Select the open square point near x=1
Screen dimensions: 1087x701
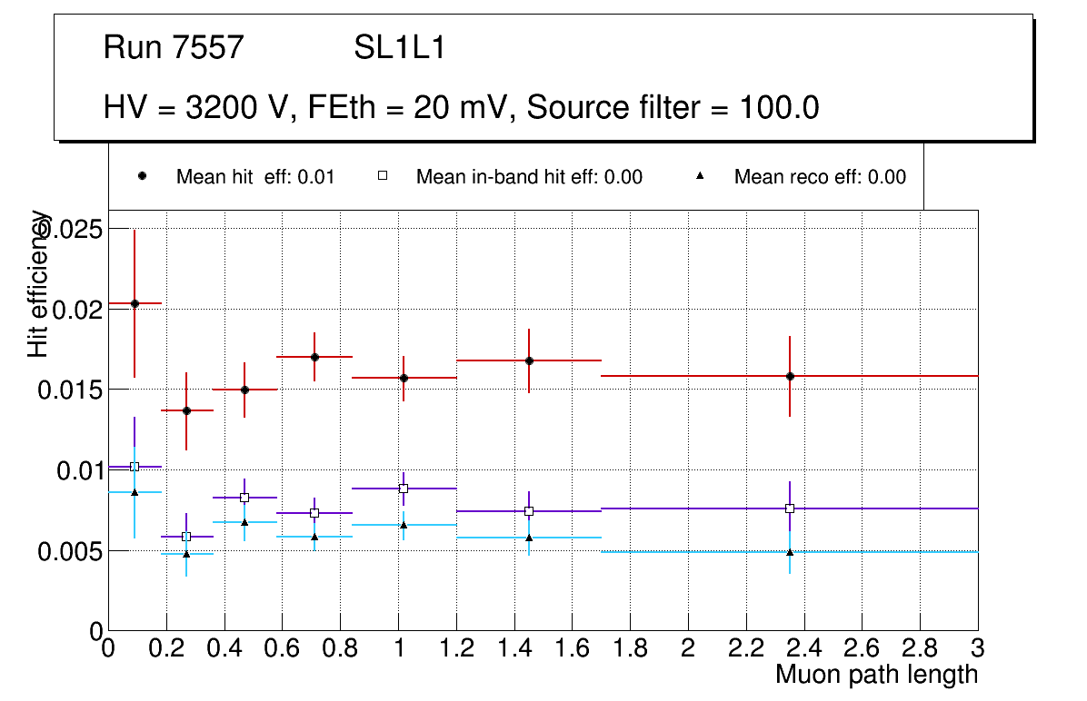click(404, 489)
